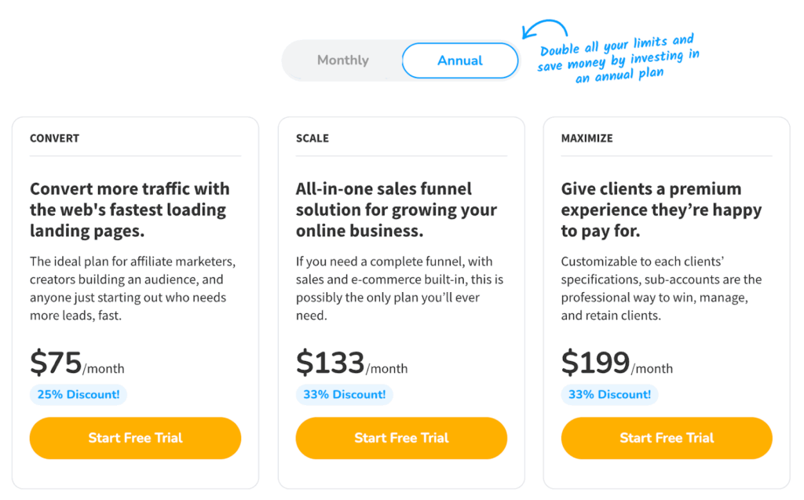Select the CONVERT plan label
This screenshot has height=500, width=804.
(55, 138)
